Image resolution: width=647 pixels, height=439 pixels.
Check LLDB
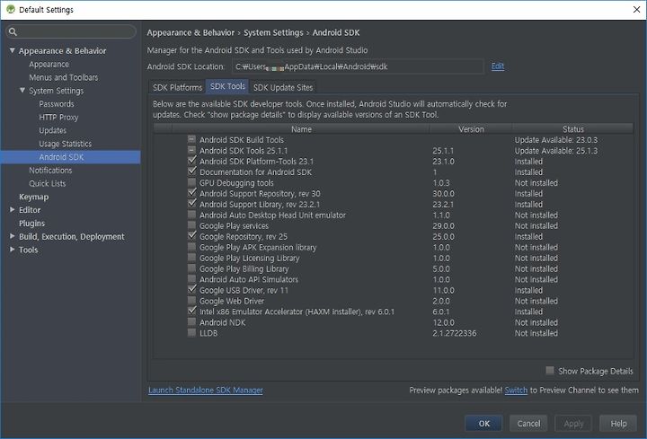pos(191,332)
